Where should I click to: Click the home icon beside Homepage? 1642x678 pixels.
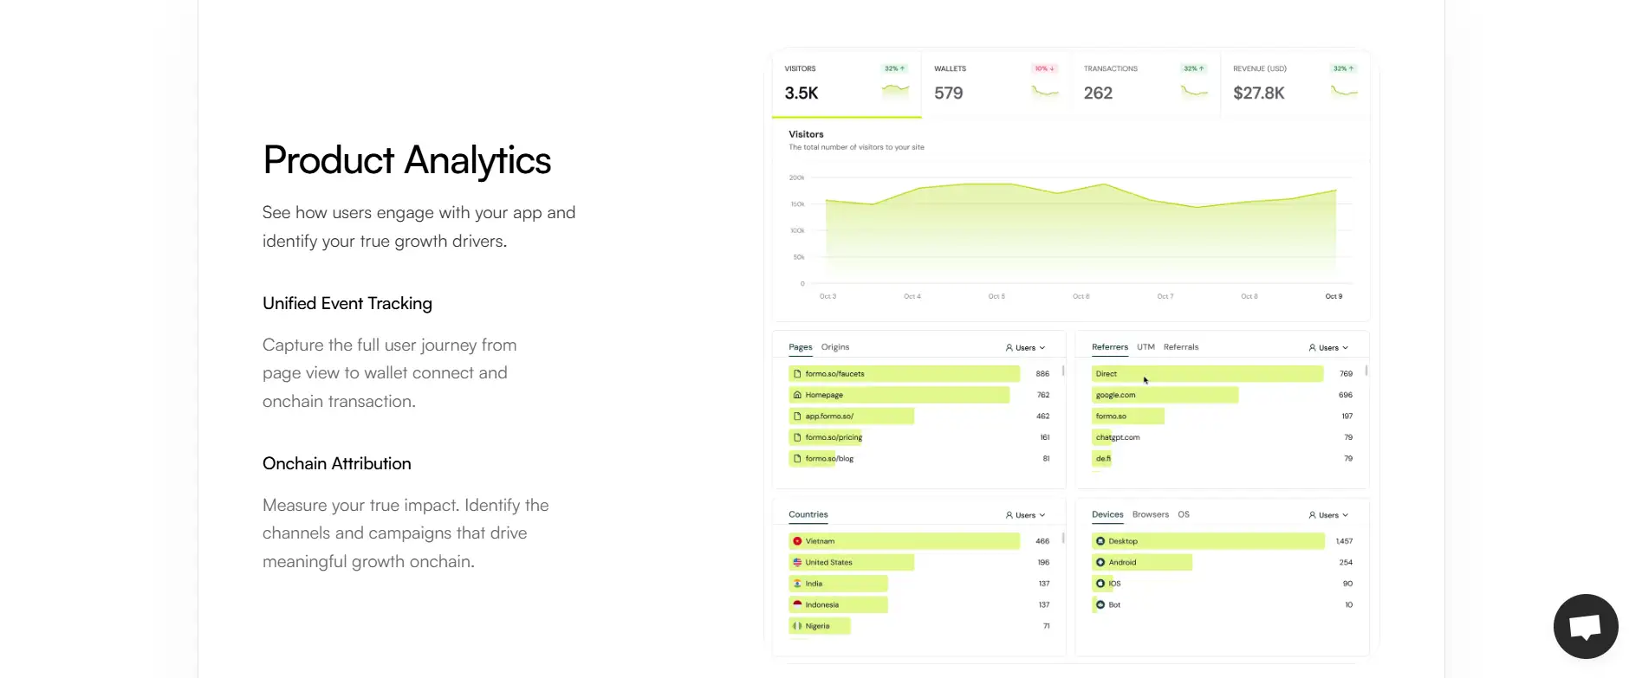[x=797, y=395]
